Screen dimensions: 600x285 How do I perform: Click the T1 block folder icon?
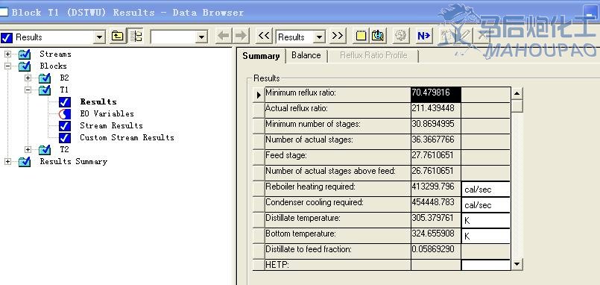(45, 90)
